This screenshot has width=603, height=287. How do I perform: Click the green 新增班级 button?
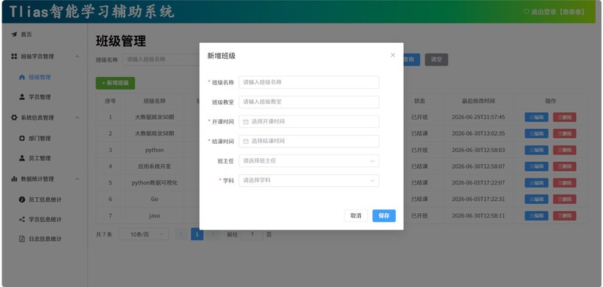click(115, 83)
